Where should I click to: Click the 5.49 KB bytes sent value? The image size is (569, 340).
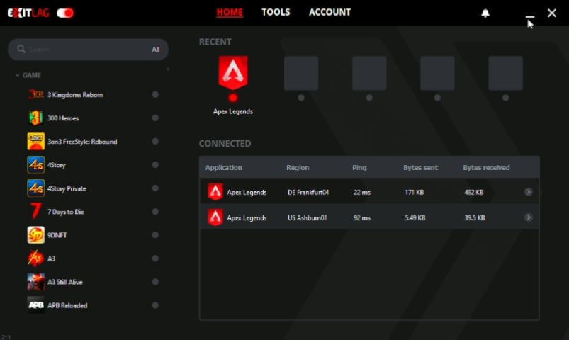click(415, 217)
